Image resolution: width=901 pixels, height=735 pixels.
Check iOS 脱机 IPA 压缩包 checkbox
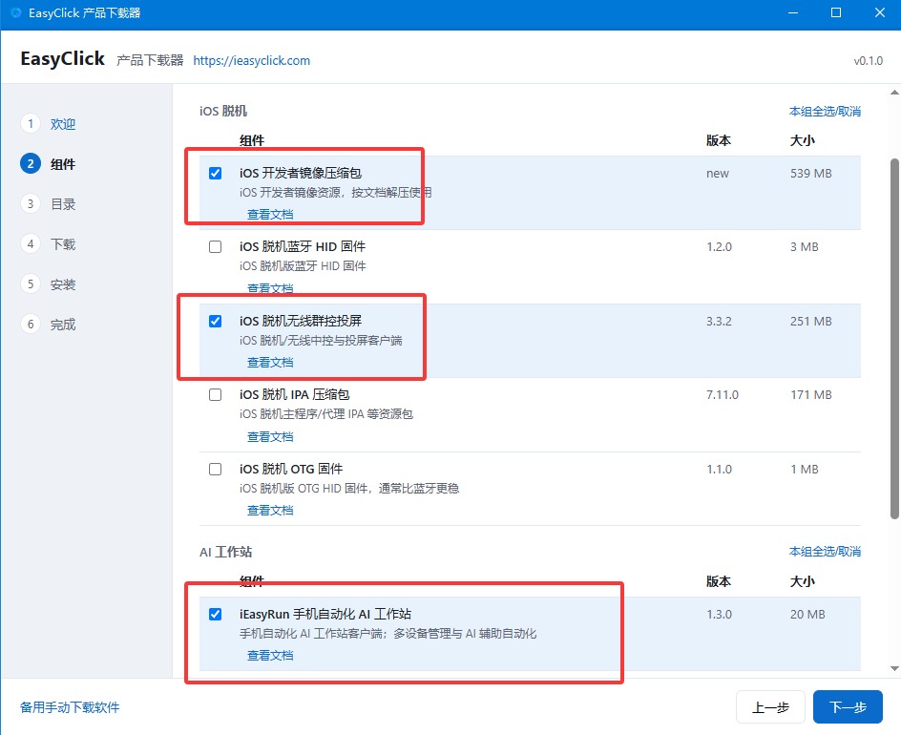pyautogui.click(x=215, y=395)
